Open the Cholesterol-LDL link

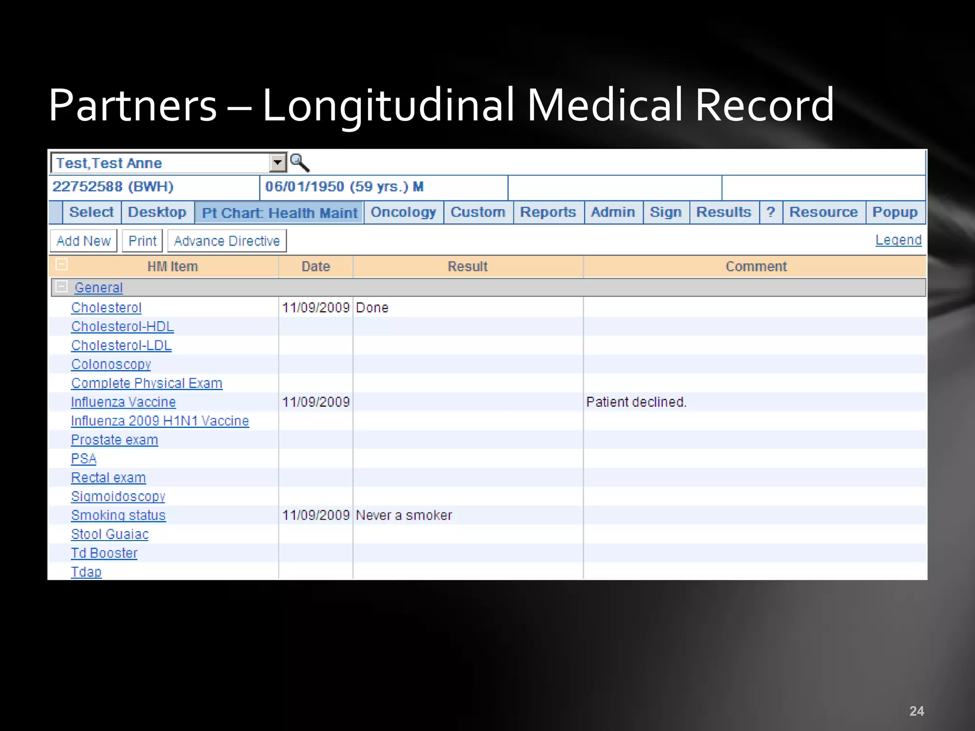121,346
